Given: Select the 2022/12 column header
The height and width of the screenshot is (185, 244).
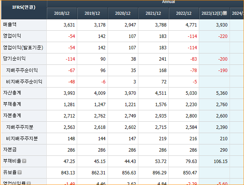Looking at the screenshot, I should click(184, 13).
